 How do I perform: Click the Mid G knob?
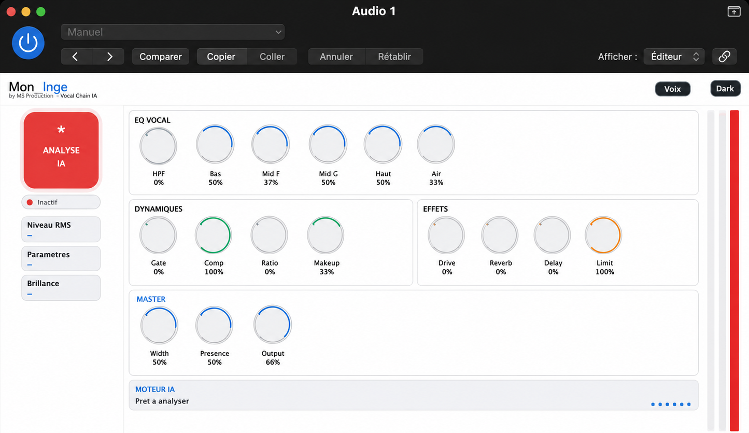(328, 145)
